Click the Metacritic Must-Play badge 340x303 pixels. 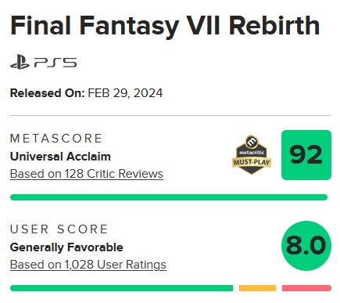(252, 155)
